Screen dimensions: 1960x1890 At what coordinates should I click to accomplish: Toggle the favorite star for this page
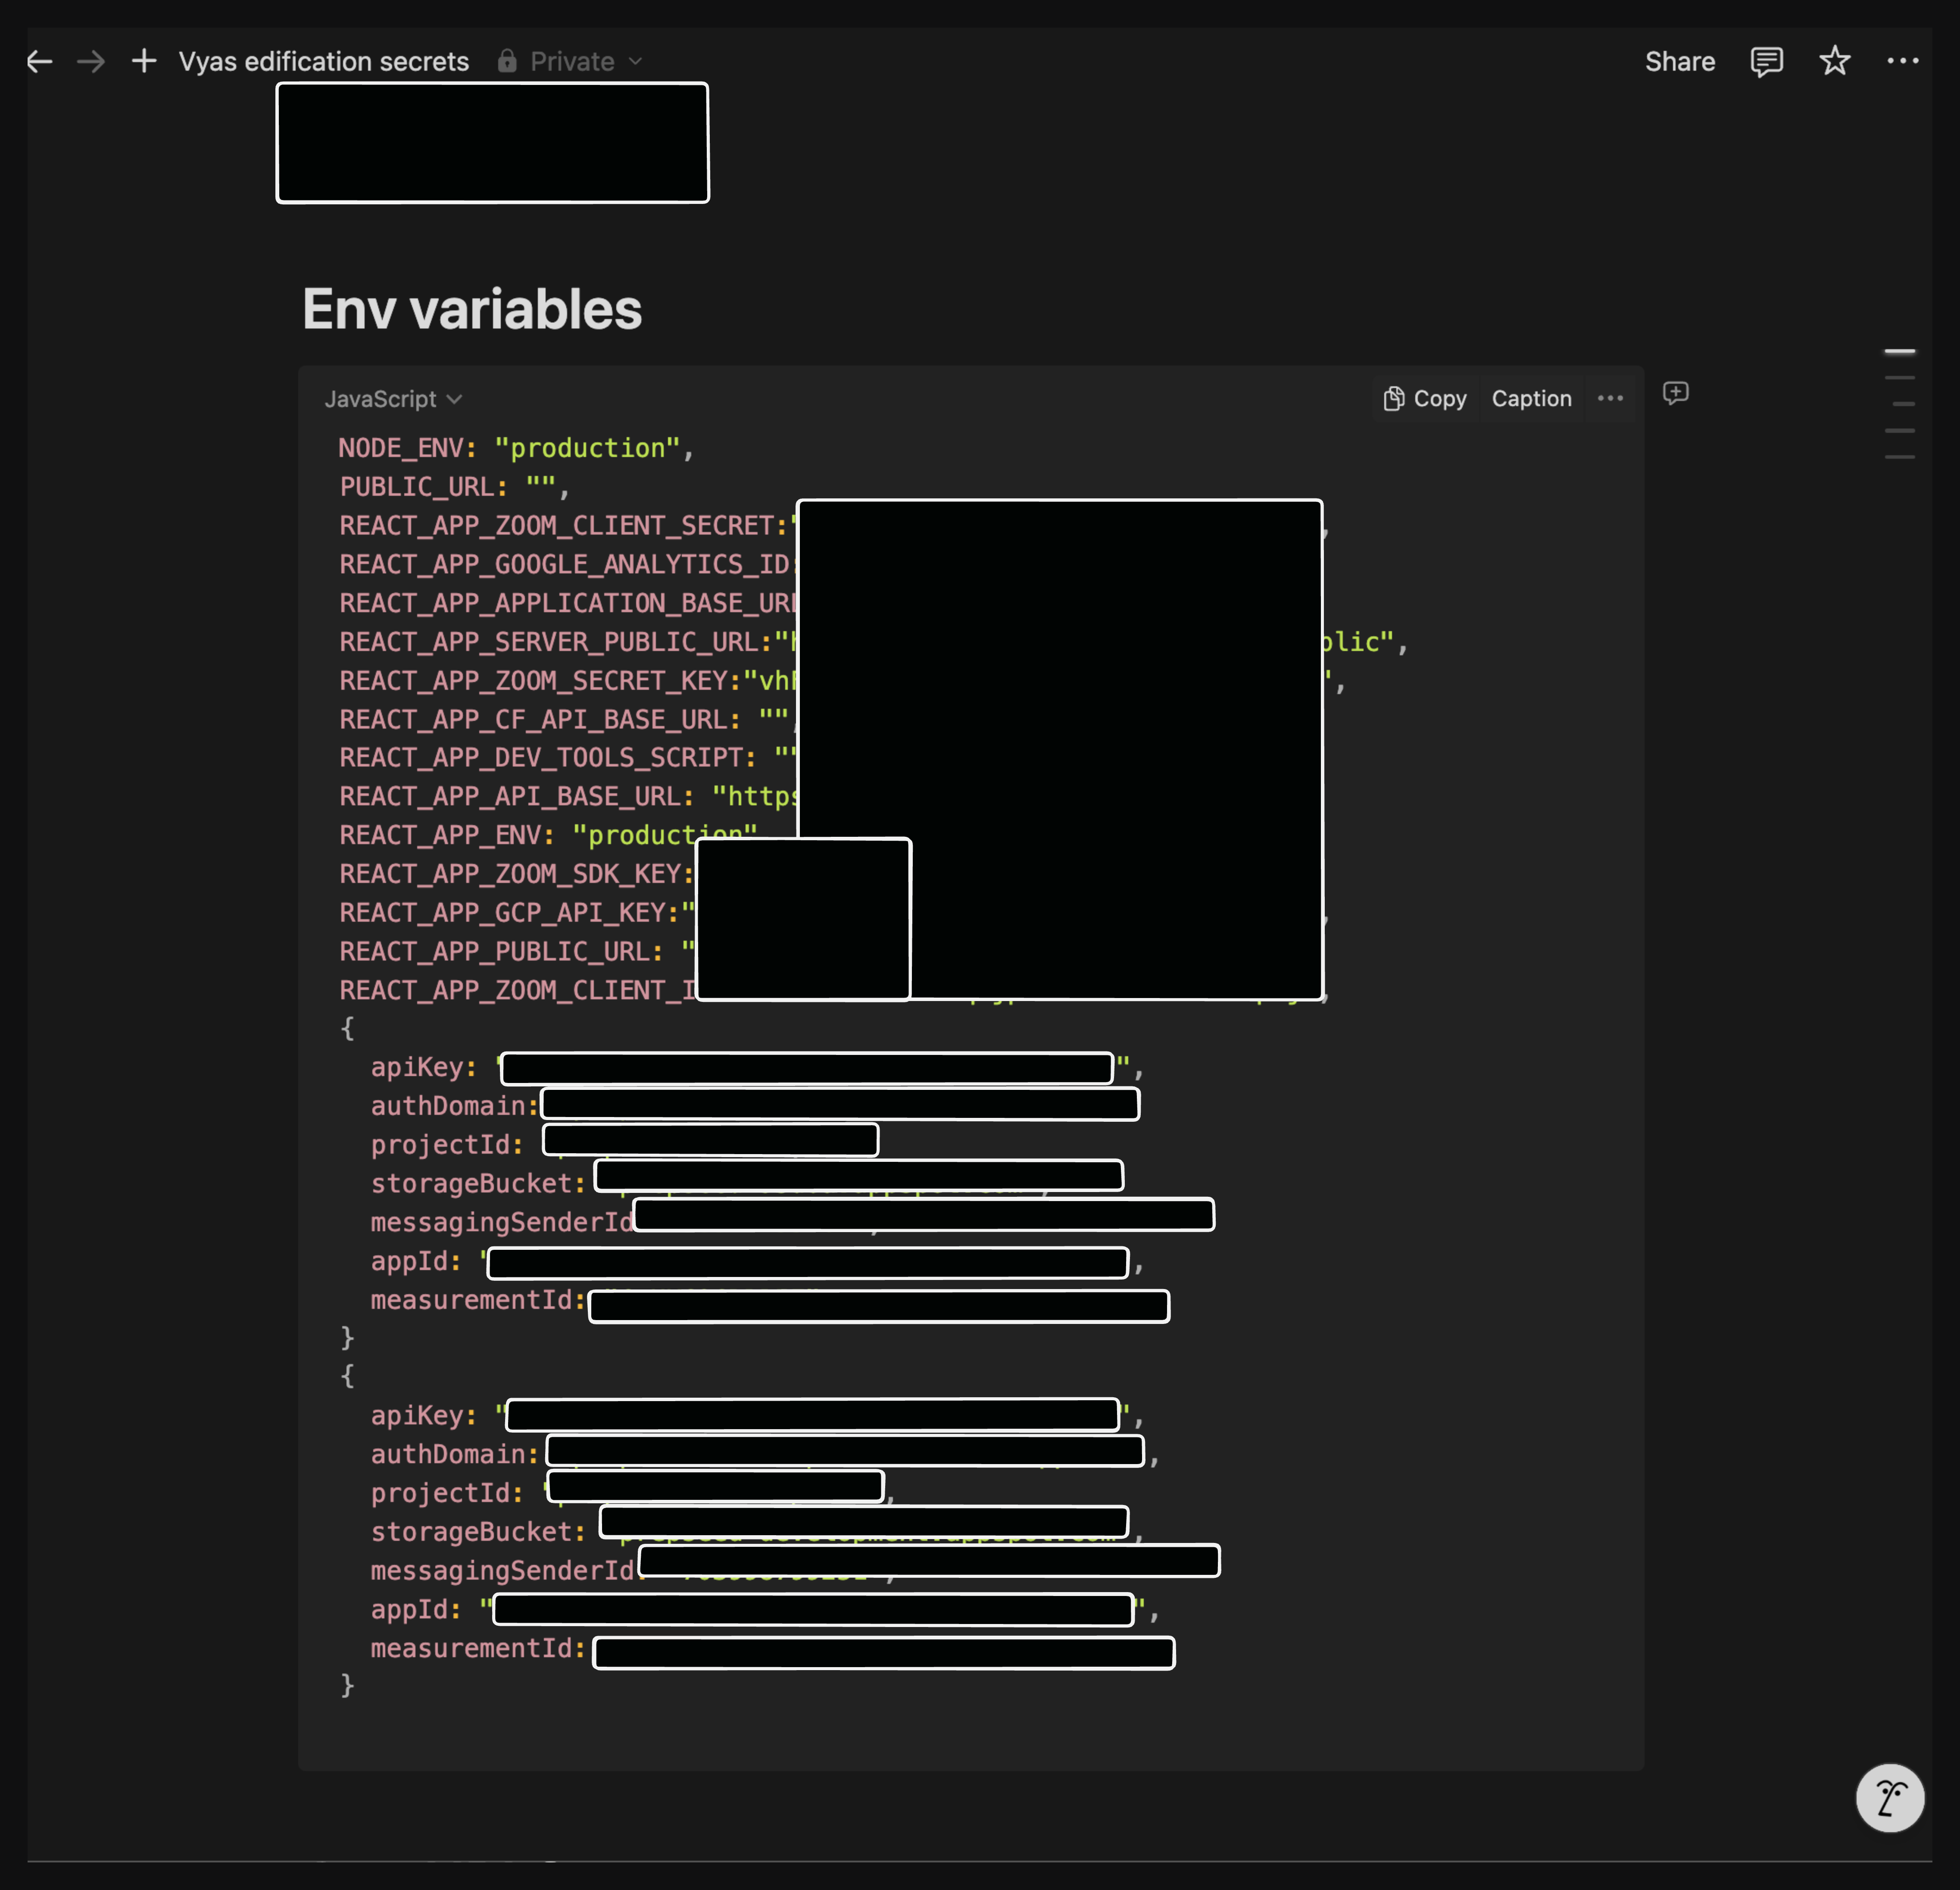1834,61
